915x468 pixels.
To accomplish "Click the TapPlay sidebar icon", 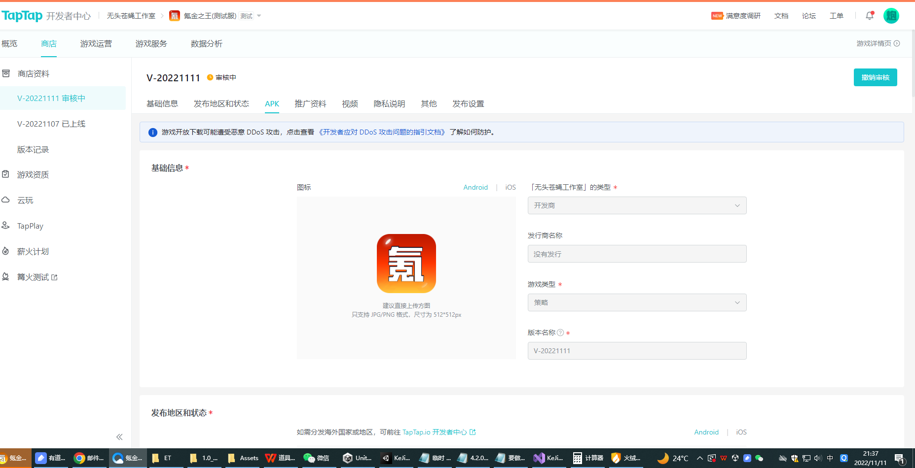I will click(x=6, y=226).
